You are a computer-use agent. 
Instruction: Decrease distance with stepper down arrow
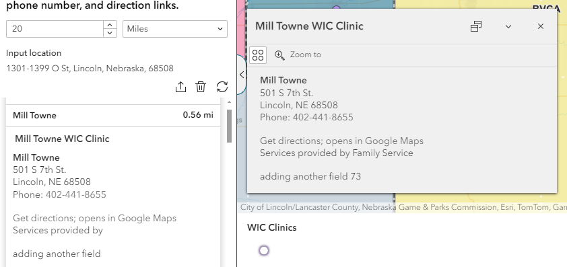tap(110, 33)
